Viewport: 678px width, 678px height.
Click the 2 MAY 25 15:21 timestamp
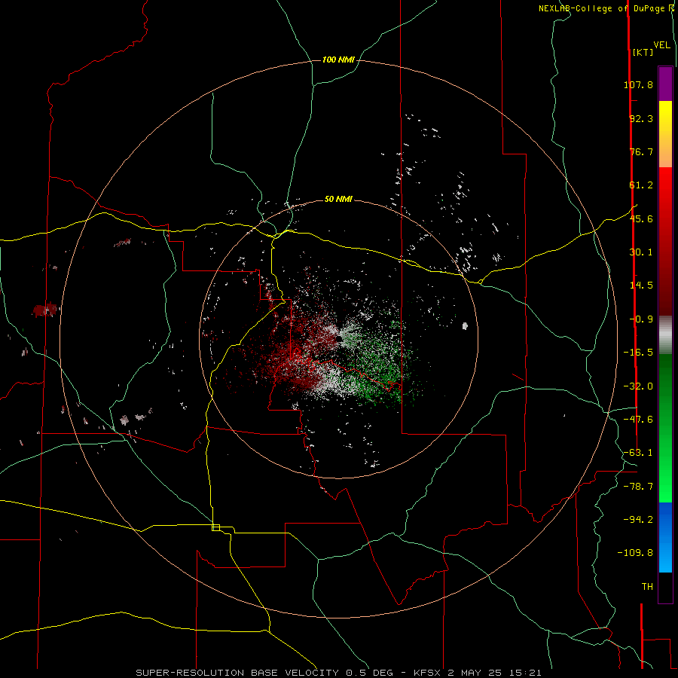pos(495,673)
